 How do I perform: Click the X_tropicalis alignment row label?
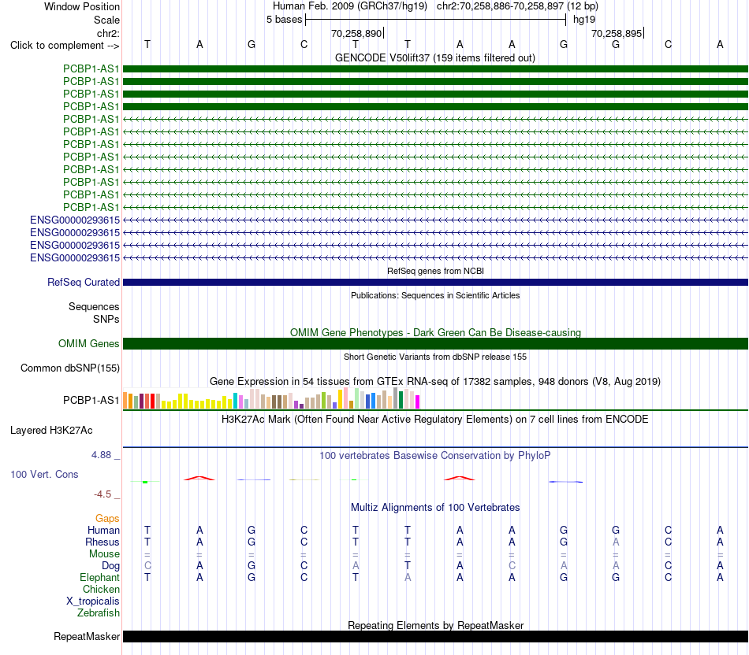(93, 601)
